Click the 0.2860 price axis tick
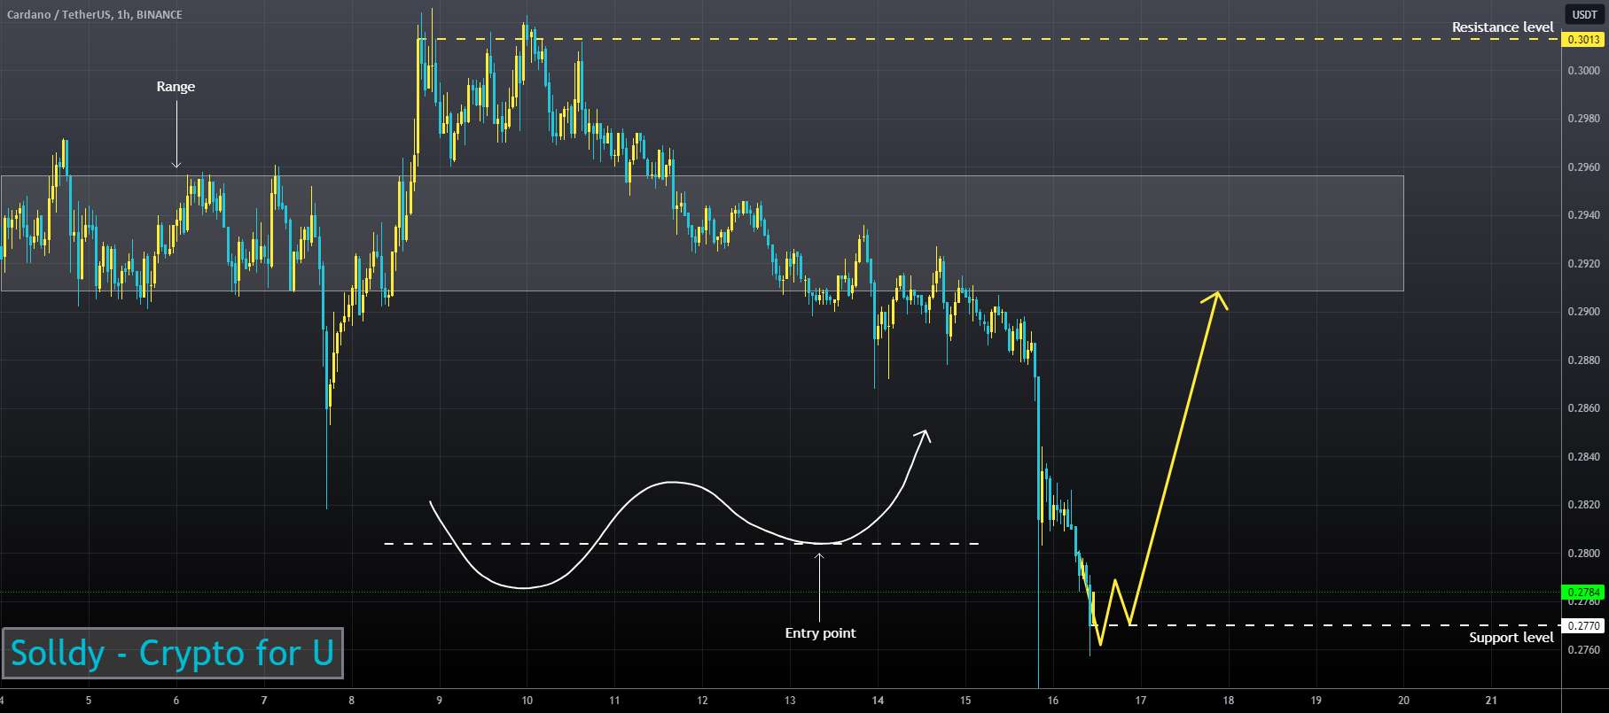Viewport: 1609px width, 713px height. point(1583,408)
